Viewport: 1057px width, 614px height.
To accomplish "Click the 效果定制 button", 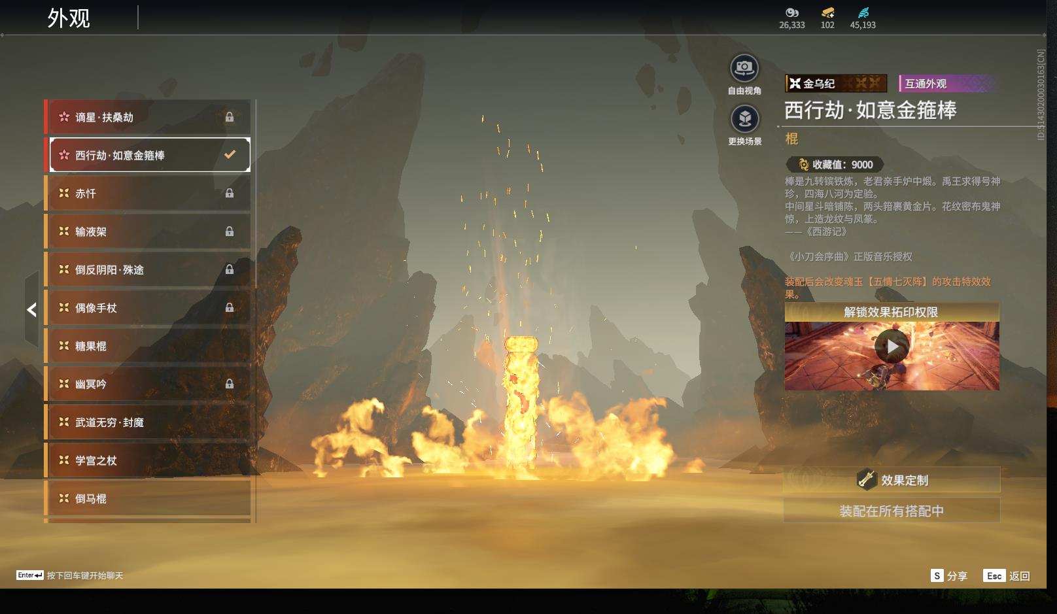I will click(892, 480).
